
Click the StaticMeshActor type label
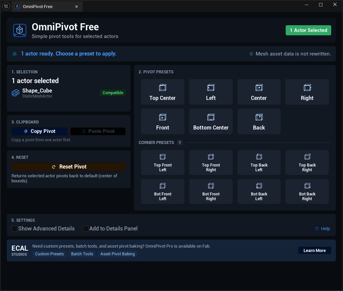click(x=37, y=96)
